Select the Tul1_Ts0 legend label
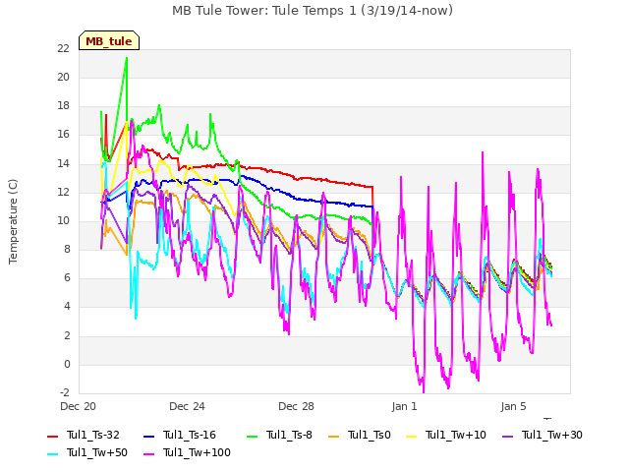This screenshot has height=472, width=629. 370,435
